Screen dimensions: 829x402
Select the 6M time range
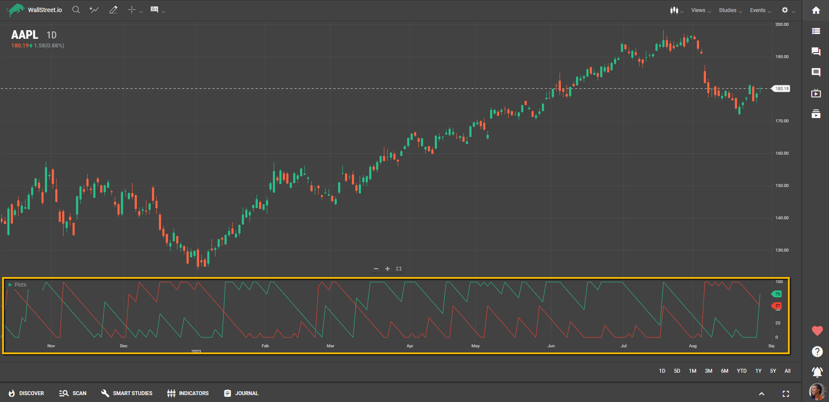pos(725,371)
